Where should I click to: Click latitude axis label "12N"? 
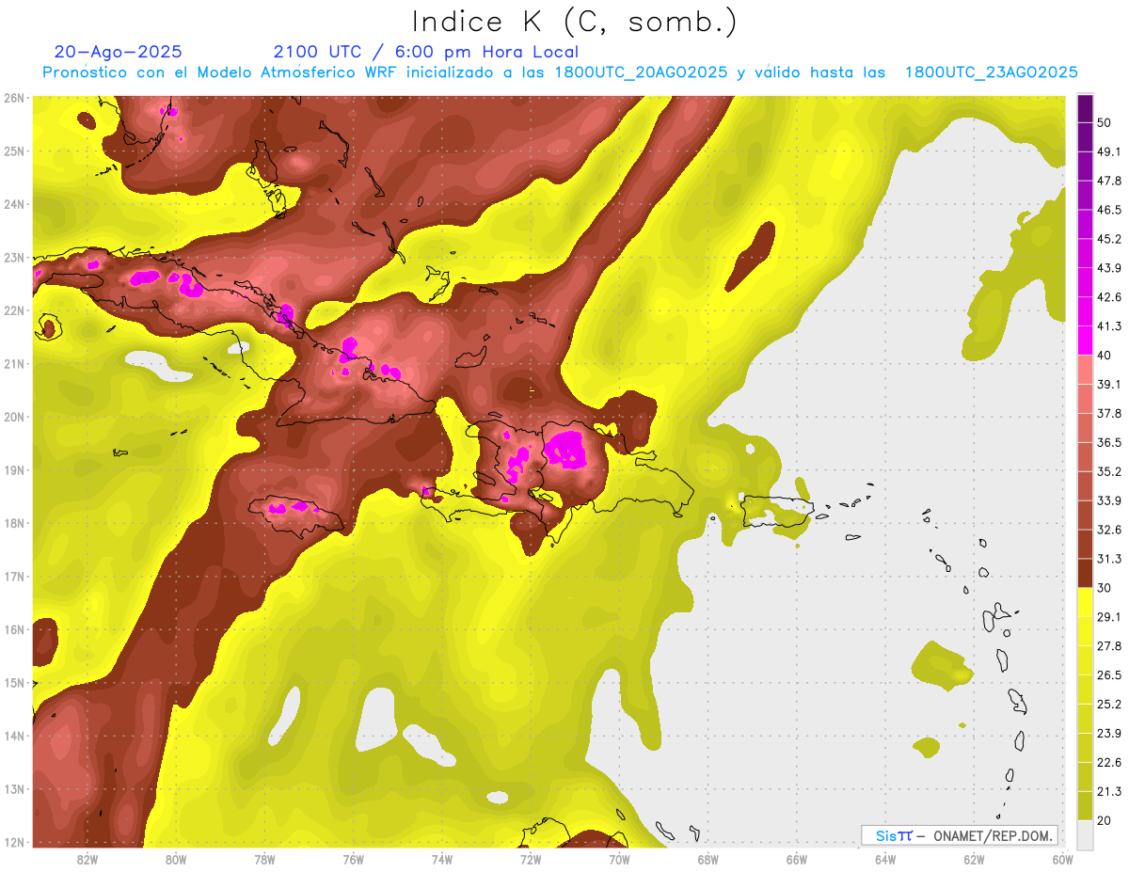tap(14, 842)
